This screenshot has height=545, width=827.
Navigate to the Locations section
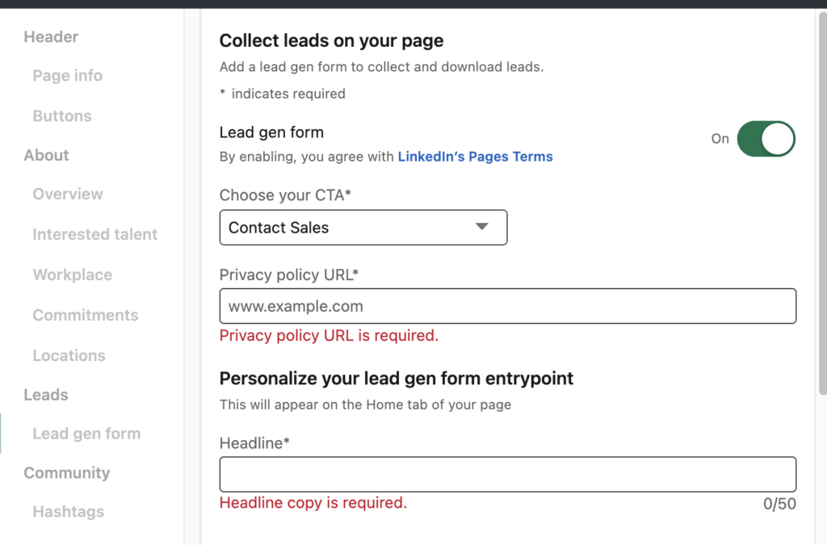click(69, 355)
